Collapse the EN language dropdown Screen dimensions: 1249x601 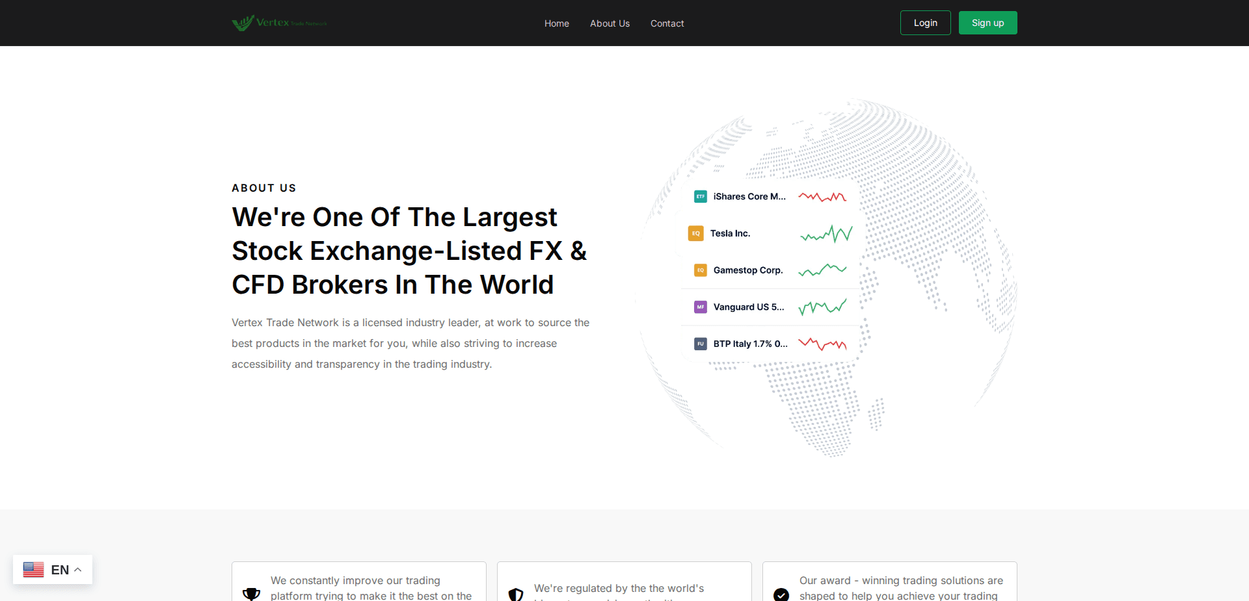[77, 569]
